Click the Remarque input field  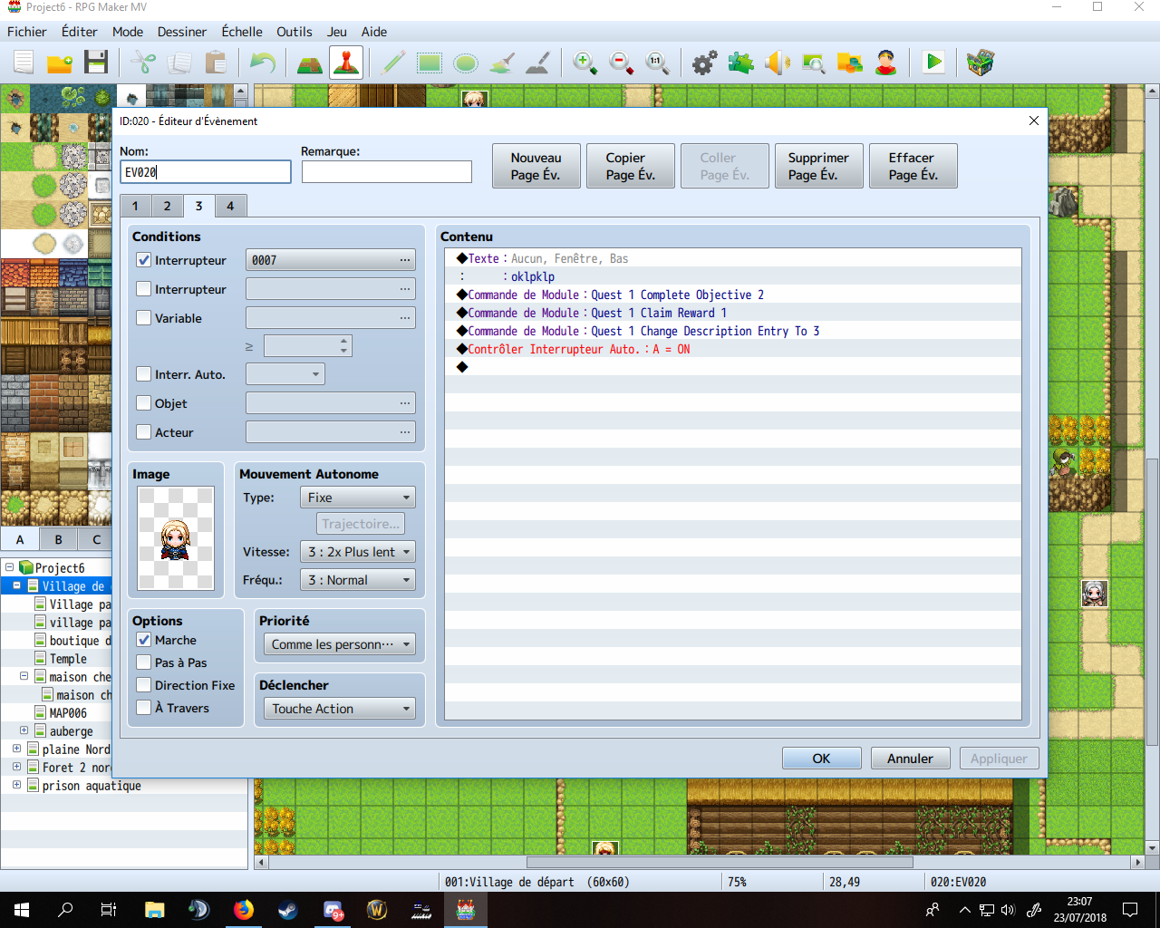click(x=387, y=172)
